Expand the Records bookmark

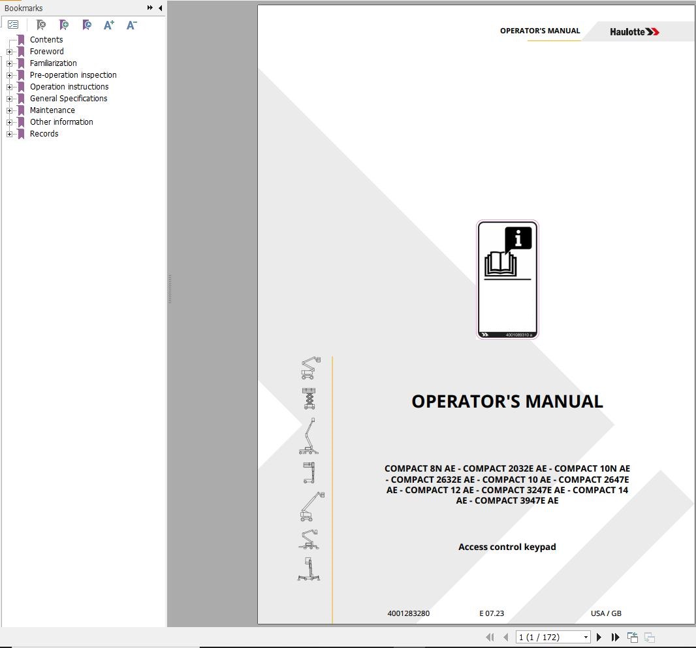pyautogui.click(x=9, y=134)
